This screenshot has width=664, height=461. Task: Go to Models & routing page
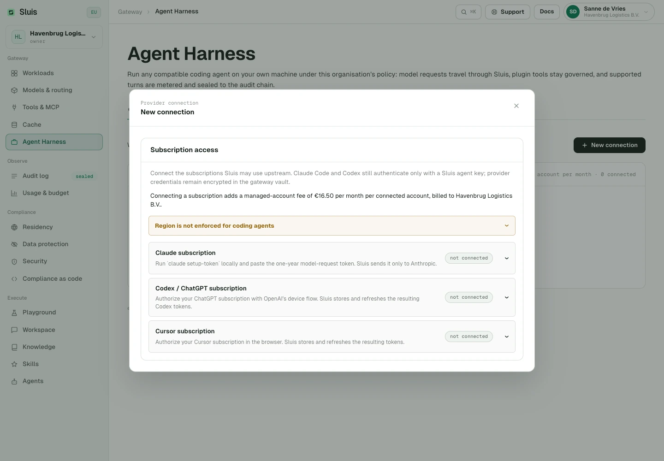click(x=54, y=90)
